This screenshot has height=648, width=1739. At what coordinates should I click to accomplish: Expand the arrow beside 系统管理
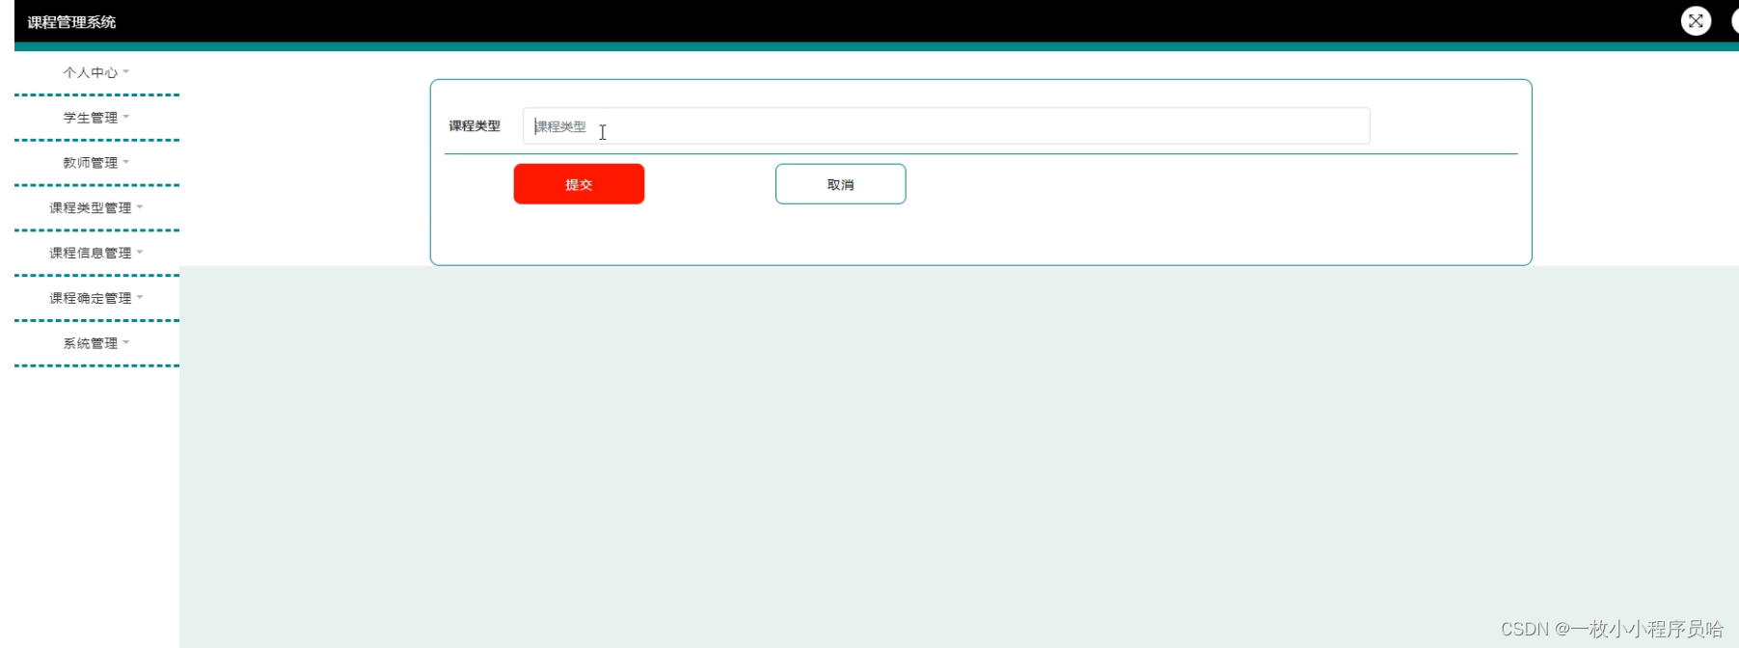126,342
